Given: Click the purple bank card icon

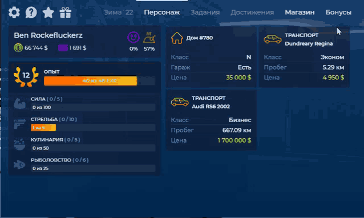Looking at the screenshot, I should pos(63,48).
